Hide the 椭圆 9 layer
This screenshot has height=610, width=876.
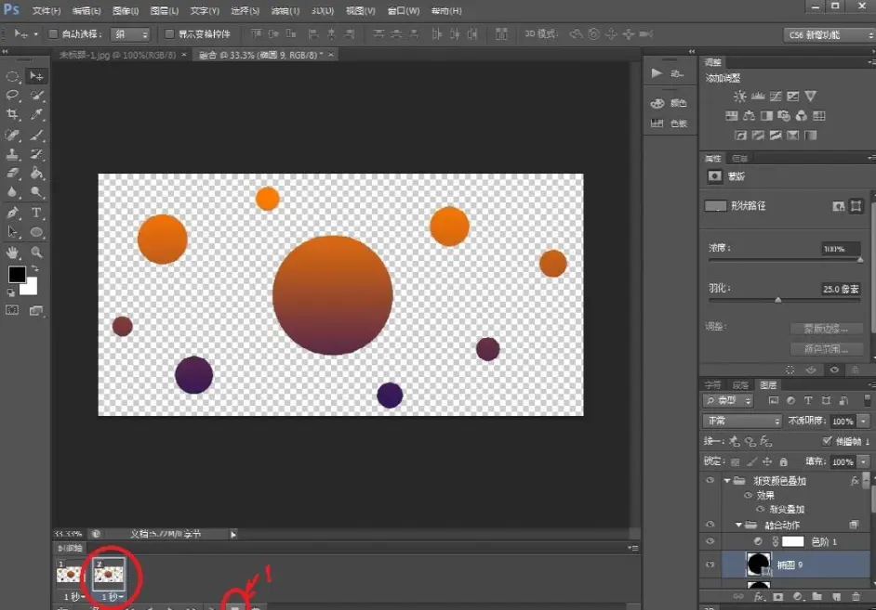click(710, 565)
